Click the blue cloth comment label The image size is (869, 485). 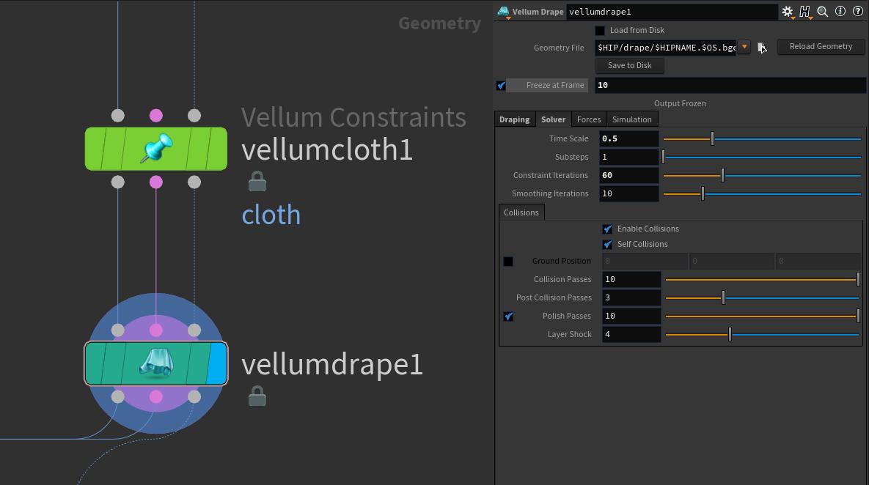[271, 215]
